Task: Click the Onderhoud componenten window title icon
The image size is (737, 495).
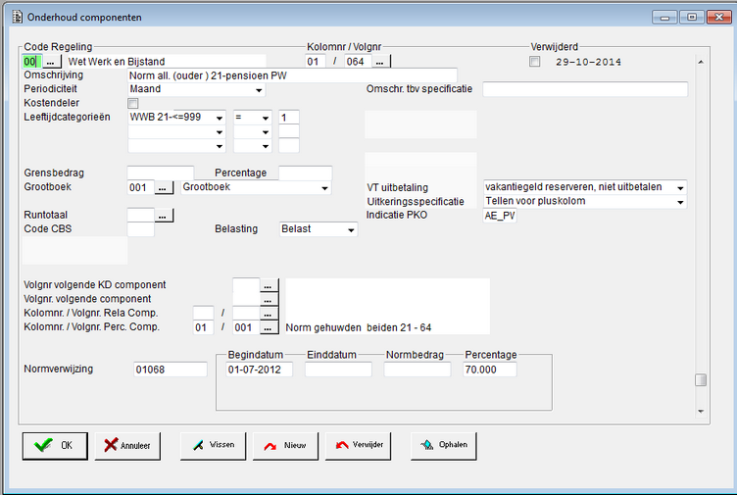Action: (x=17, y=17)
